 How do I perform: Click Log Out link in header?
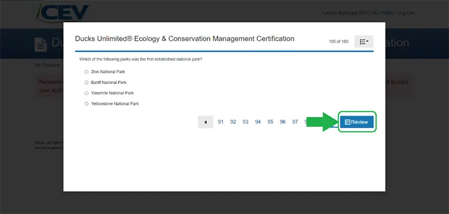click(405, 13)
